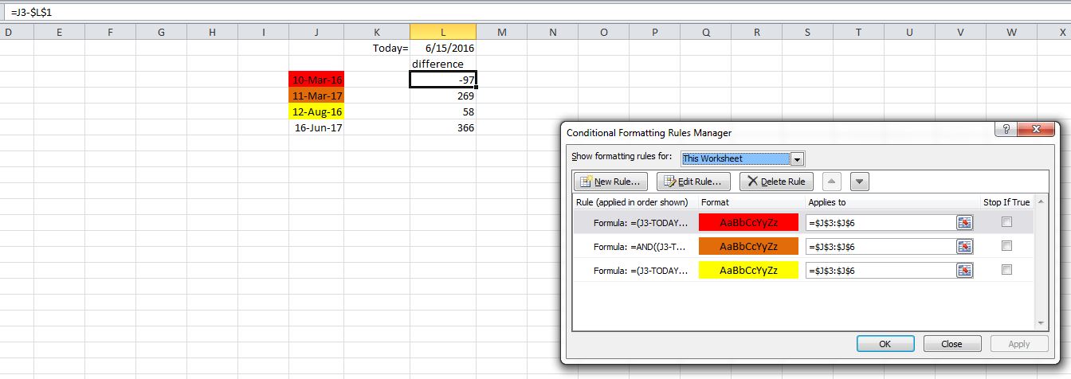
Task: Select the cell showing -97
Action: point(443,80)
